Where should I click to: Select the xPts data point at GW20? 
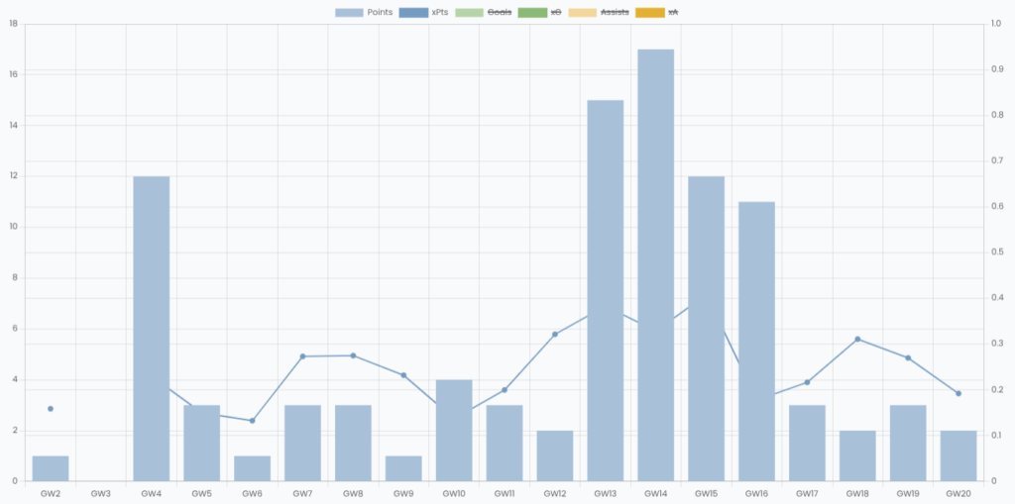(959, 393)
